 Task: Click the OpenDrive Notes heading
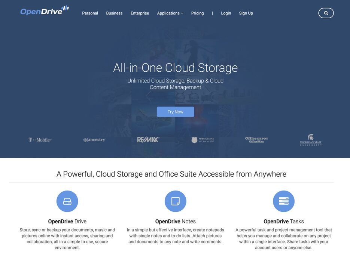tap(176, 222)
